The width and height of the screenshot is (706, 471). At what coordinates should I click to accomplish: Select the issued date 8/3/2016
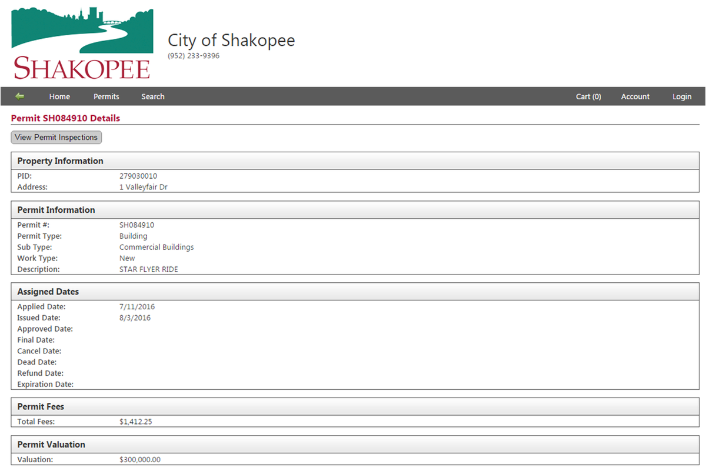coord(135,318)
